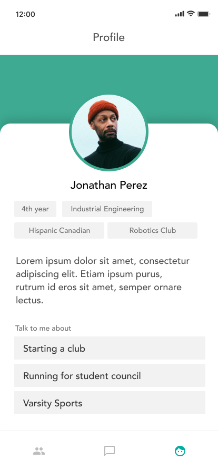Select the 4th year tag

[35, 209]
